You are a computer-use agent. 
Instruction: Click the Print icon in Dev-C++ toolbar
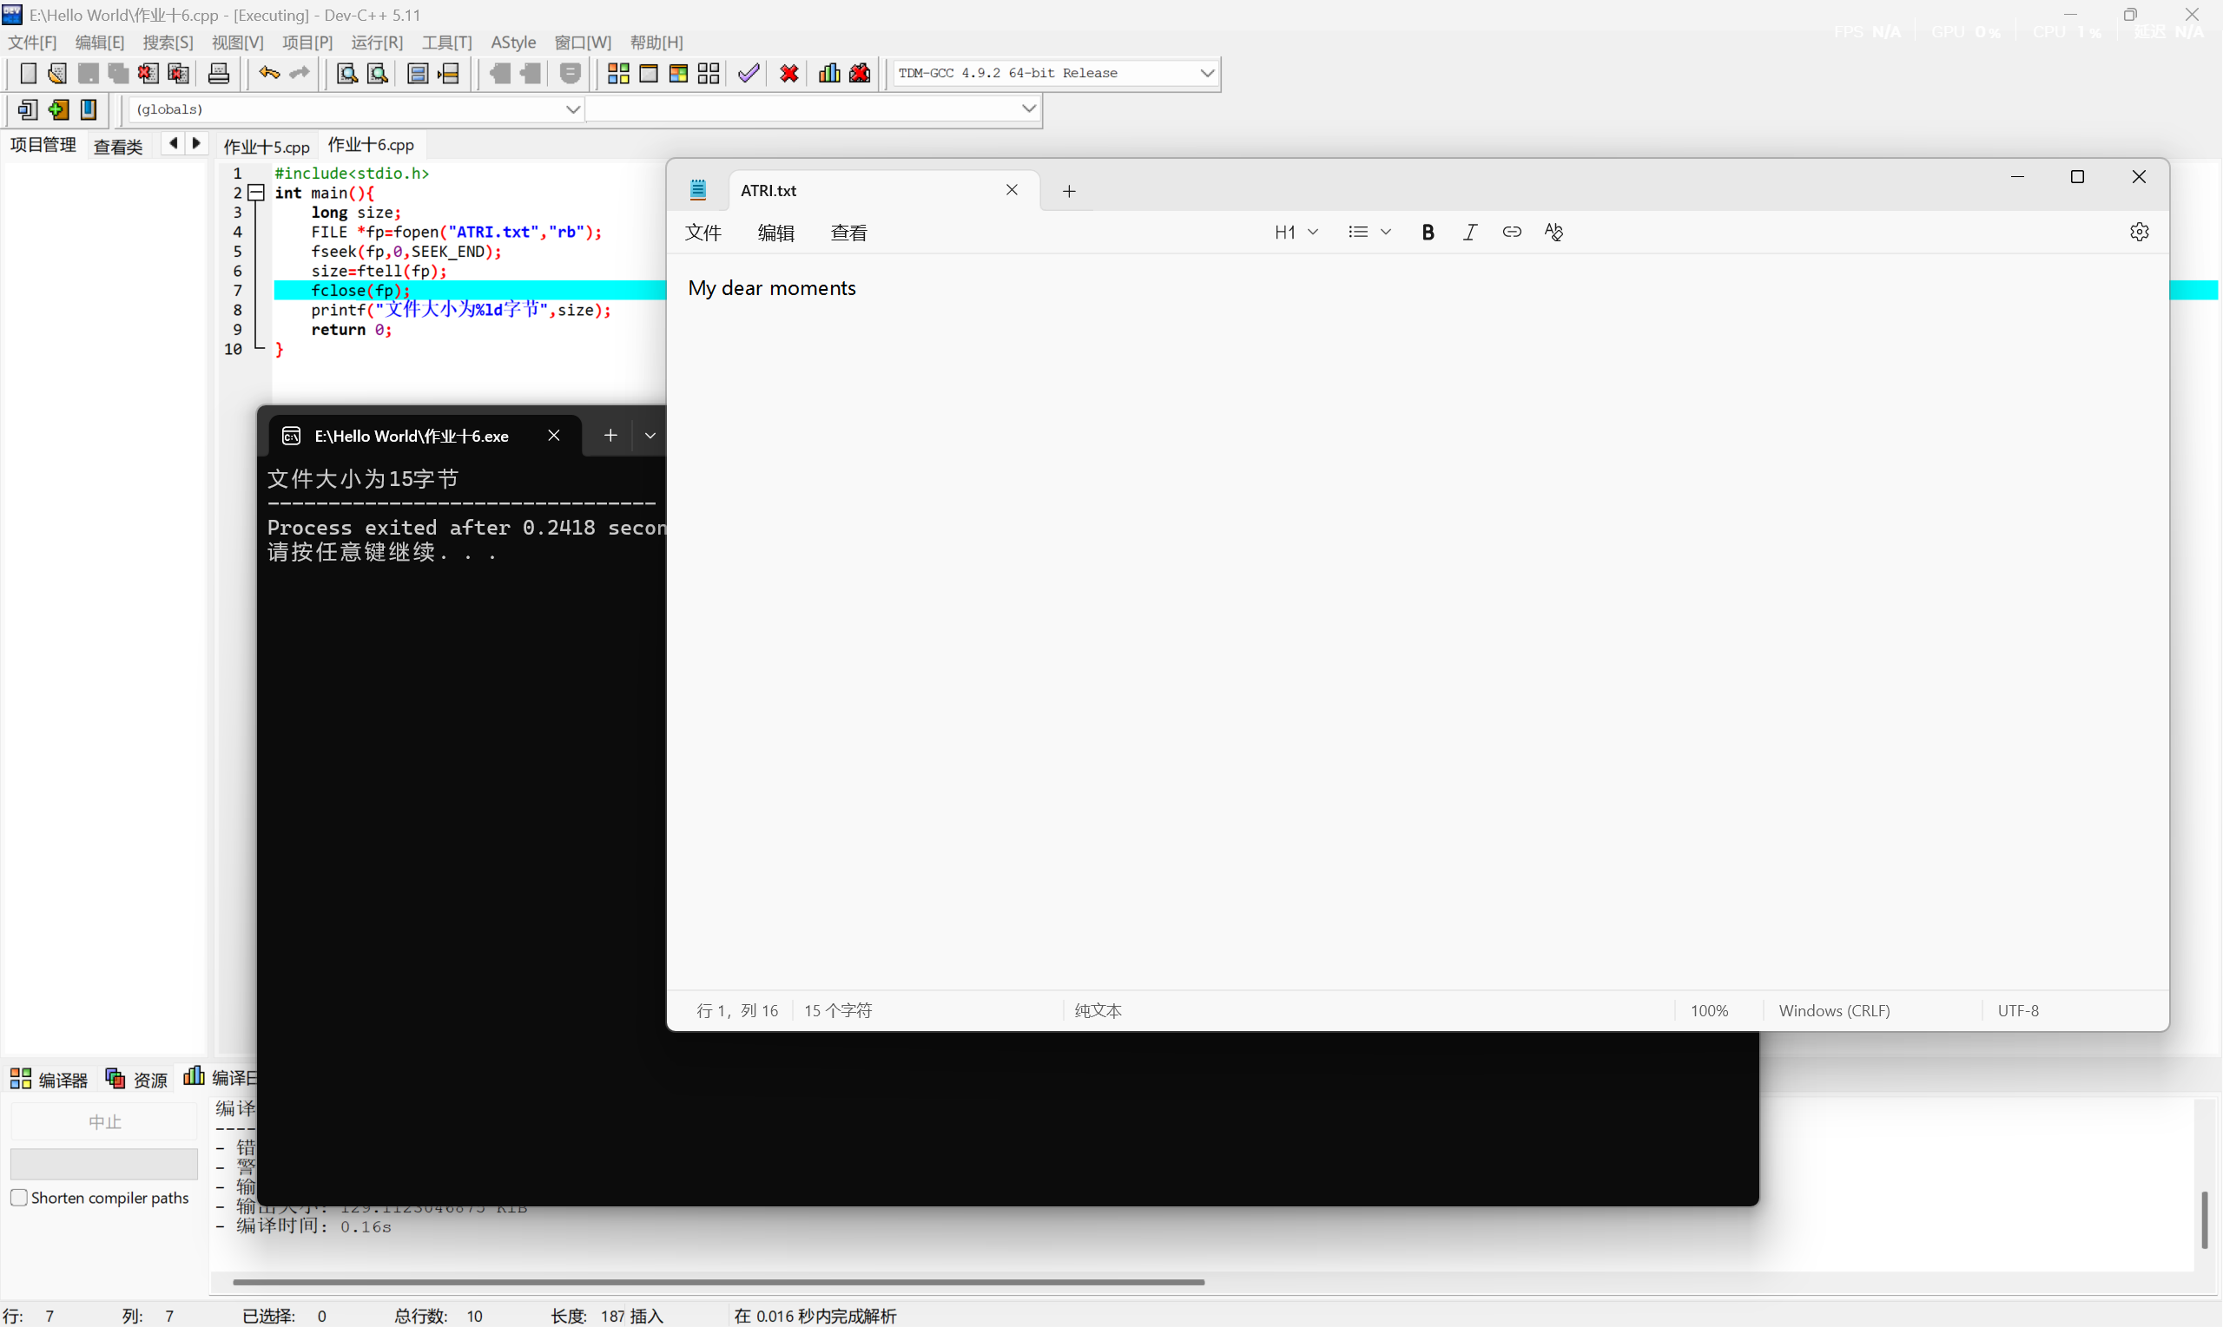tap(218, 73)
